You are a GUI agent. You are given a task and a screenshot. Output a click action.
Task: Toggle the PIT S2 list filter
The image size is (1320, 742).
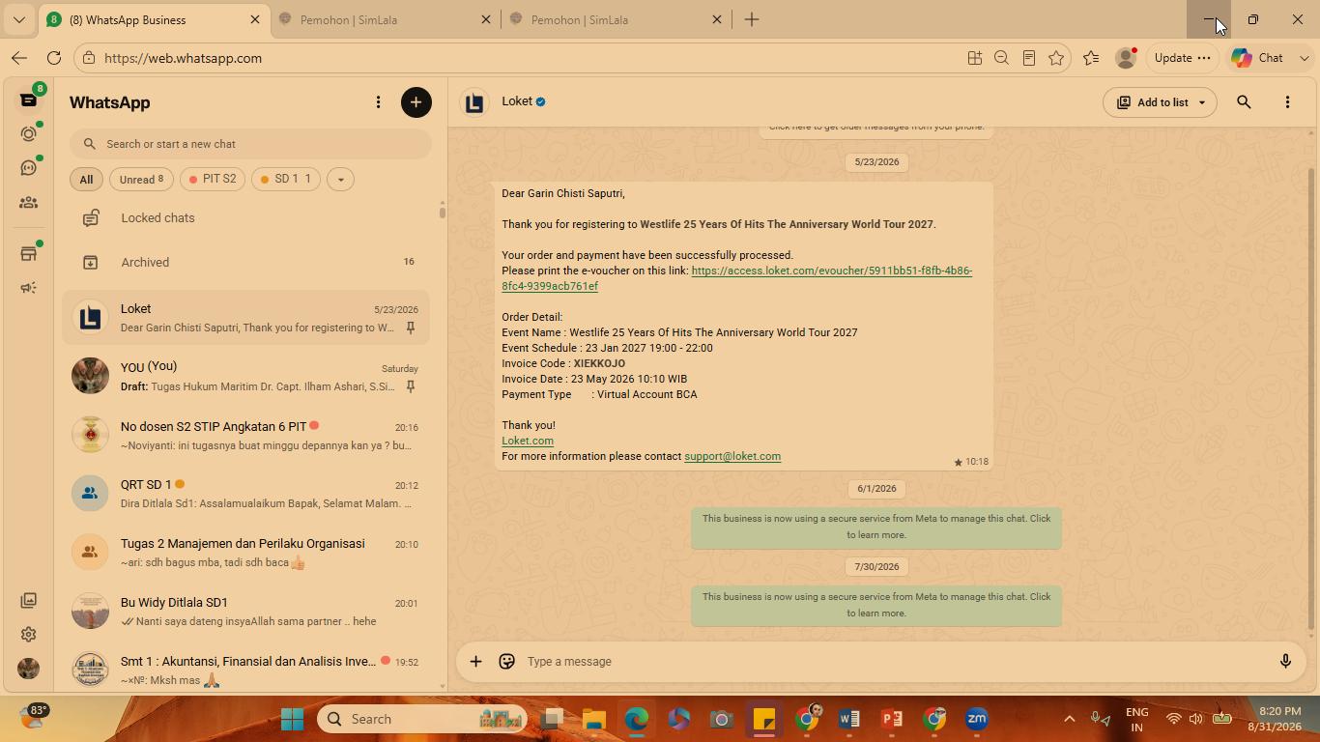(213, 179)
